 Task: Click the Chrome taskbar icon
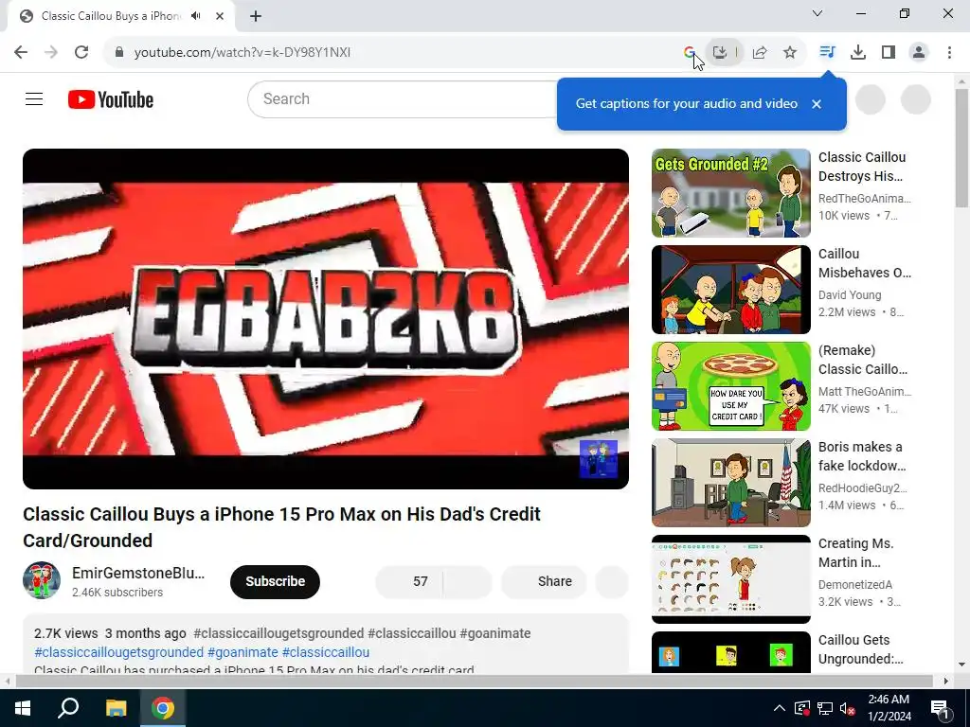pyautogui.click(x=163, y=708)
